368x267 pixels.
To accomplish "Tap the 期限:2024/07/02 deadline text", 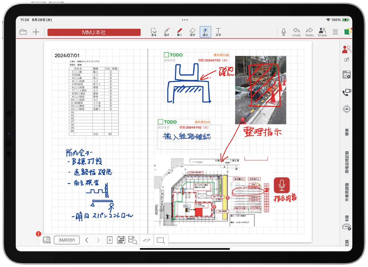I will tap(194, 127).
